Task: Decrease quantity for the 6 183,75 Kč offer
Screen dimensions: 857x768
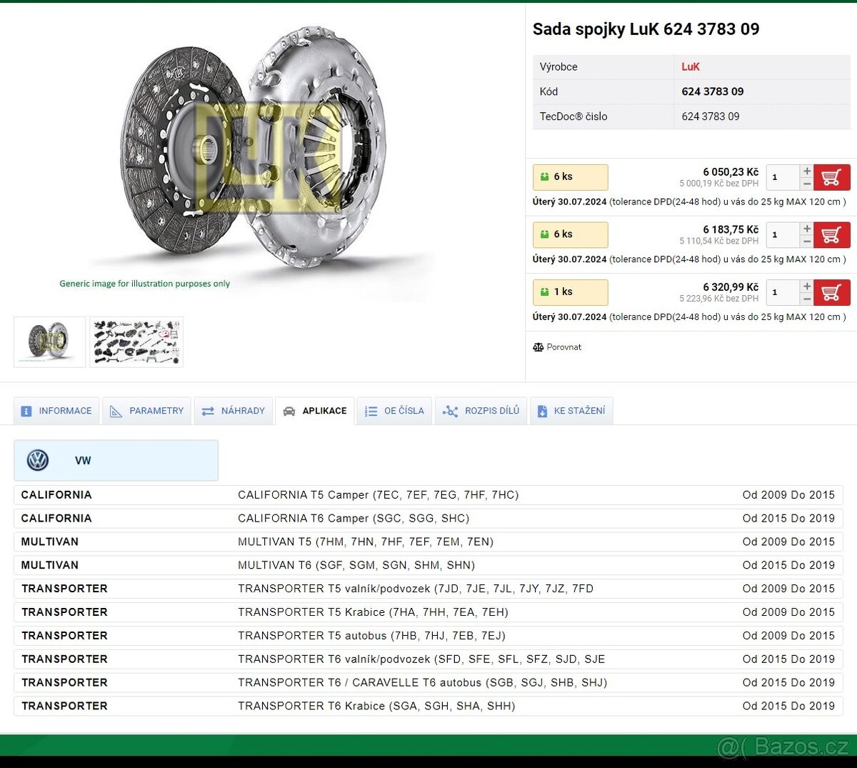Action: [806, 241]
